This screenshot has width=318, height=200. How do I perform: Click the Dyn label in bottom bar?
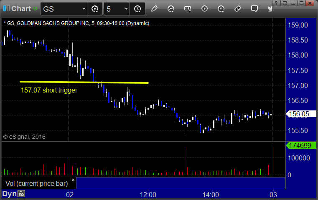[9, 194]
